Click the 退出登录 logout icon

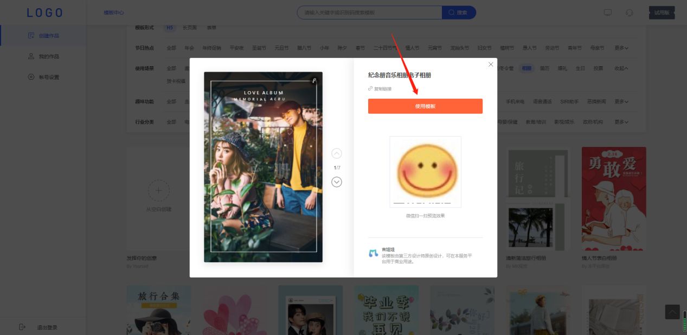click(22, 327)
